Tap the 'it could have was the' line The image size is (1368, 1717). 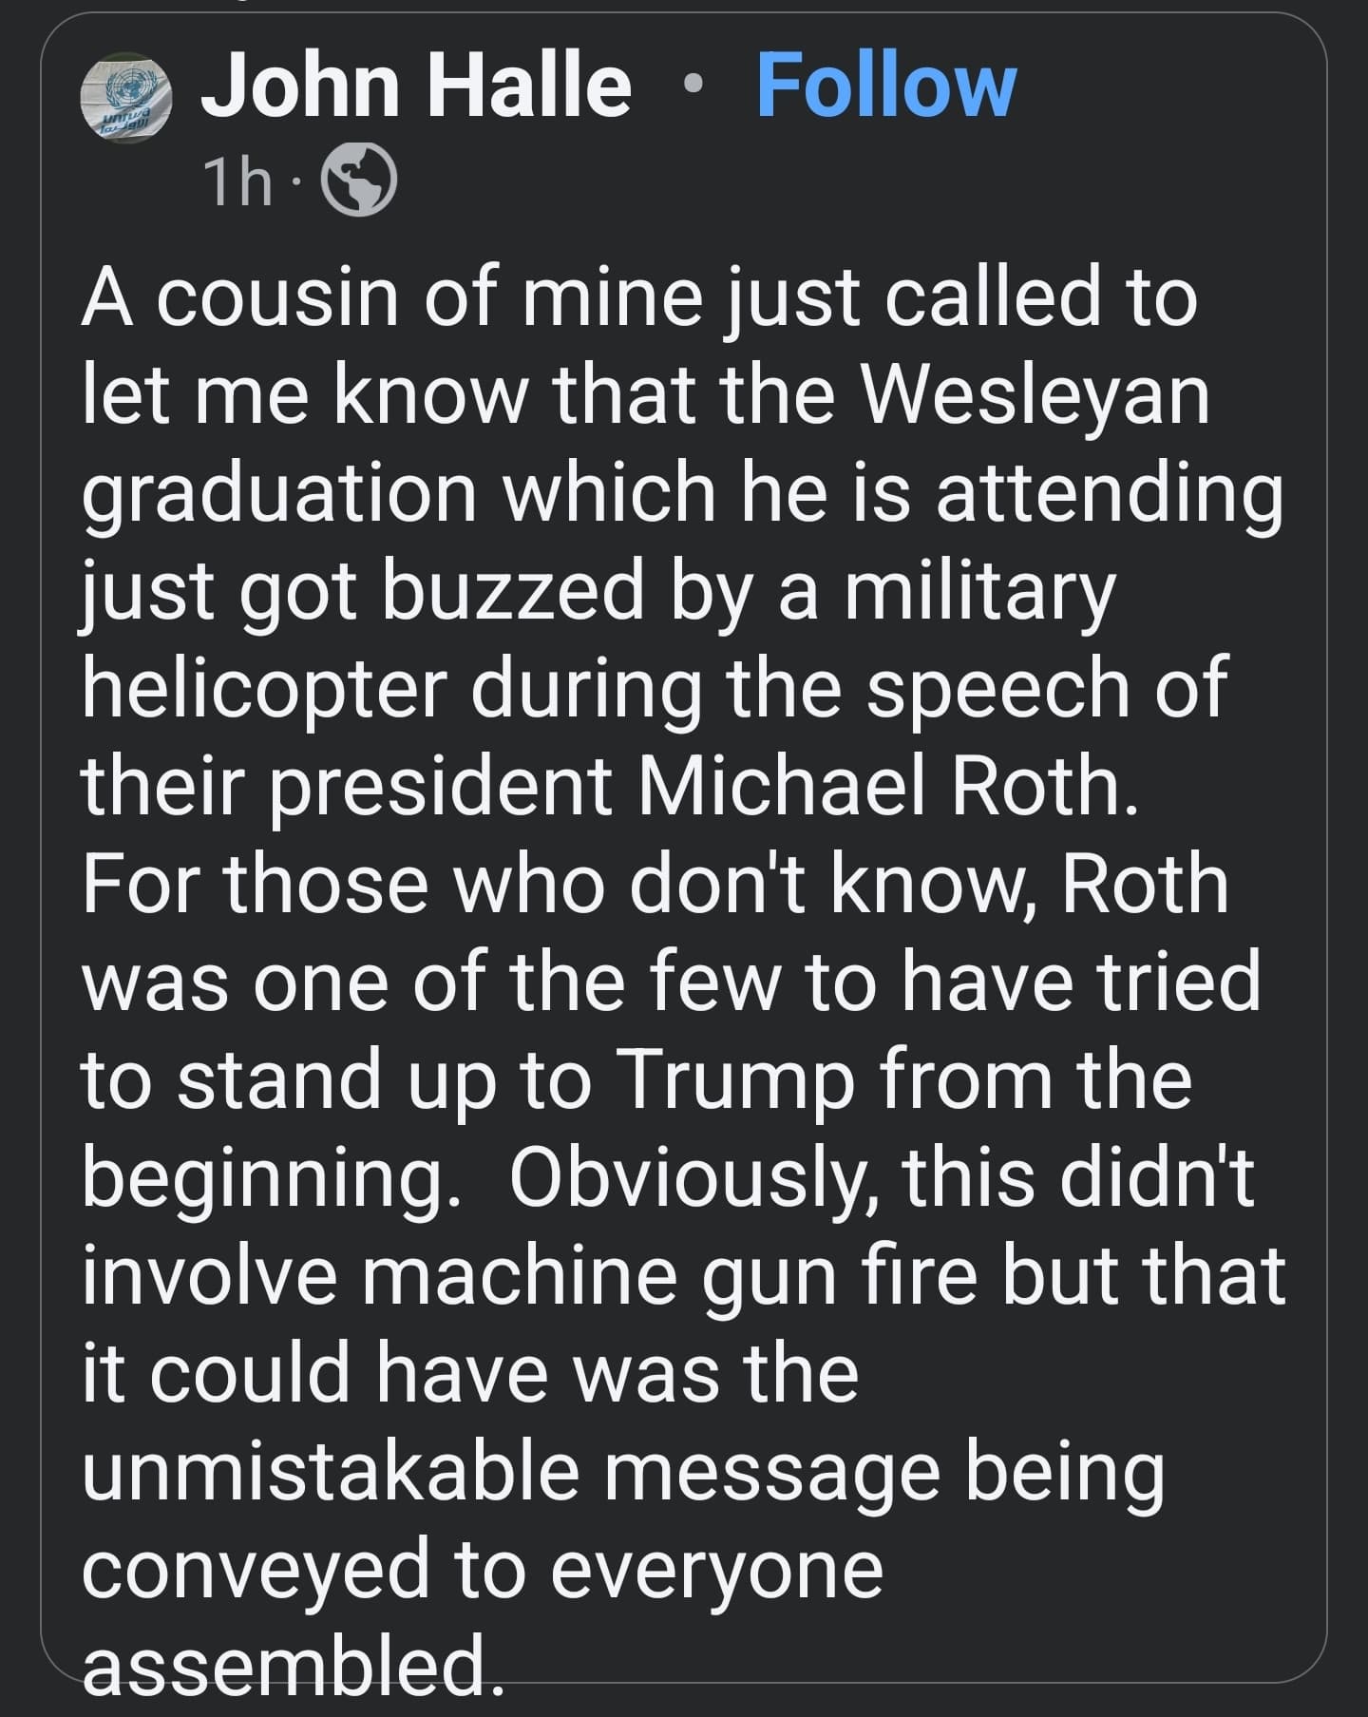(x=470, y=1377)
